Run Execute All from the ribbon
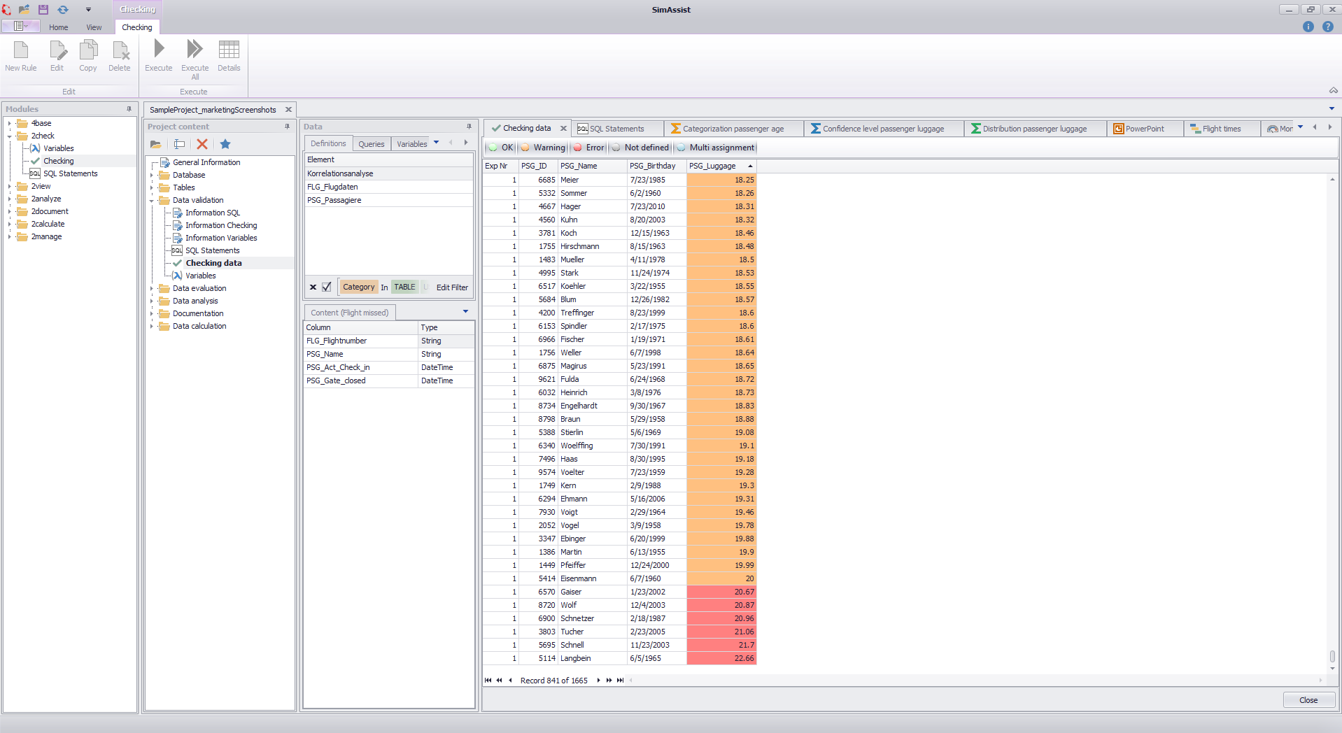 (195, 59)
